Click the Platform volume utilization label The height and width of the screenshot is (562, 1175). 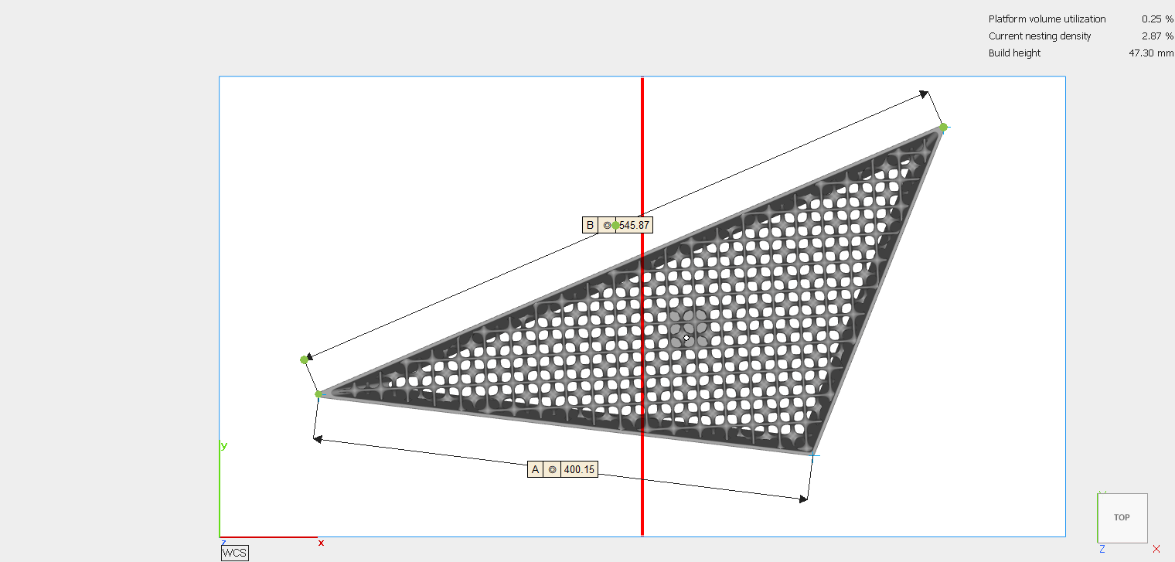[1047, 19]
